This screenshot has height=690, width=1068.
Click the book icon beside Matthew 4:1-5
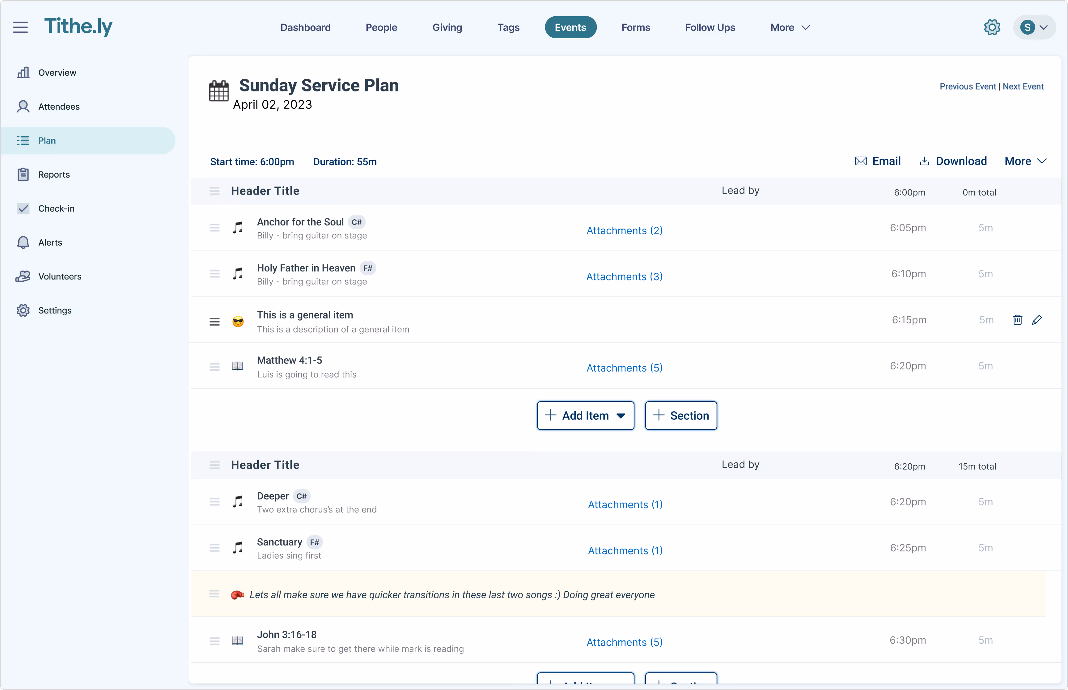238,366
